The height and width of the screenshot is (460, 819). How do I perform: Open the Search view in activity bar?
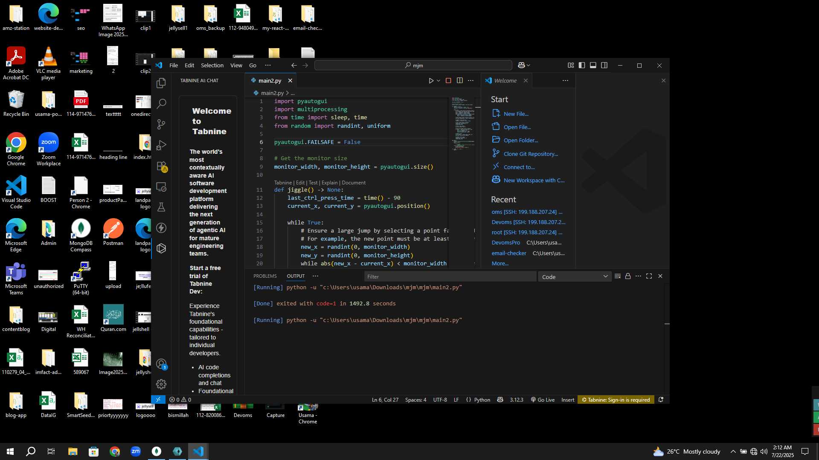tap(161, 103)
